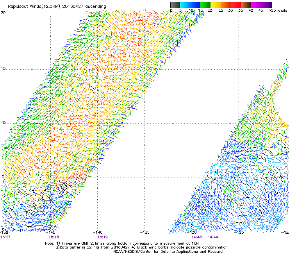The image size is (289, 254).
Task: Click the gray 0-5 knots color swatch
Action: pos(175,5)
